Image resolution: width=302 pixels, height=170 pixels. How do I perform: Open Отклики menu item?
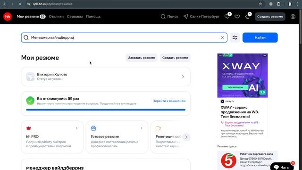coord(56,17)
